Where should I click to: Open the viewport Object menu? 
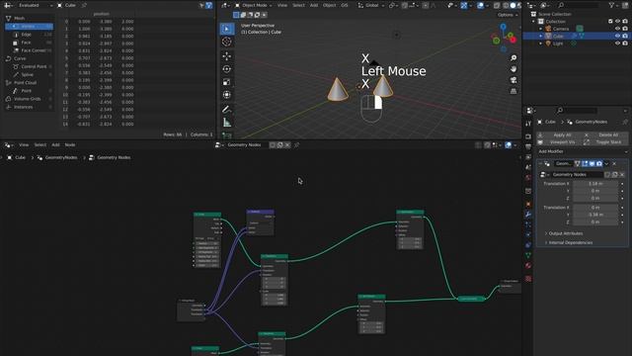pos(329,5)
